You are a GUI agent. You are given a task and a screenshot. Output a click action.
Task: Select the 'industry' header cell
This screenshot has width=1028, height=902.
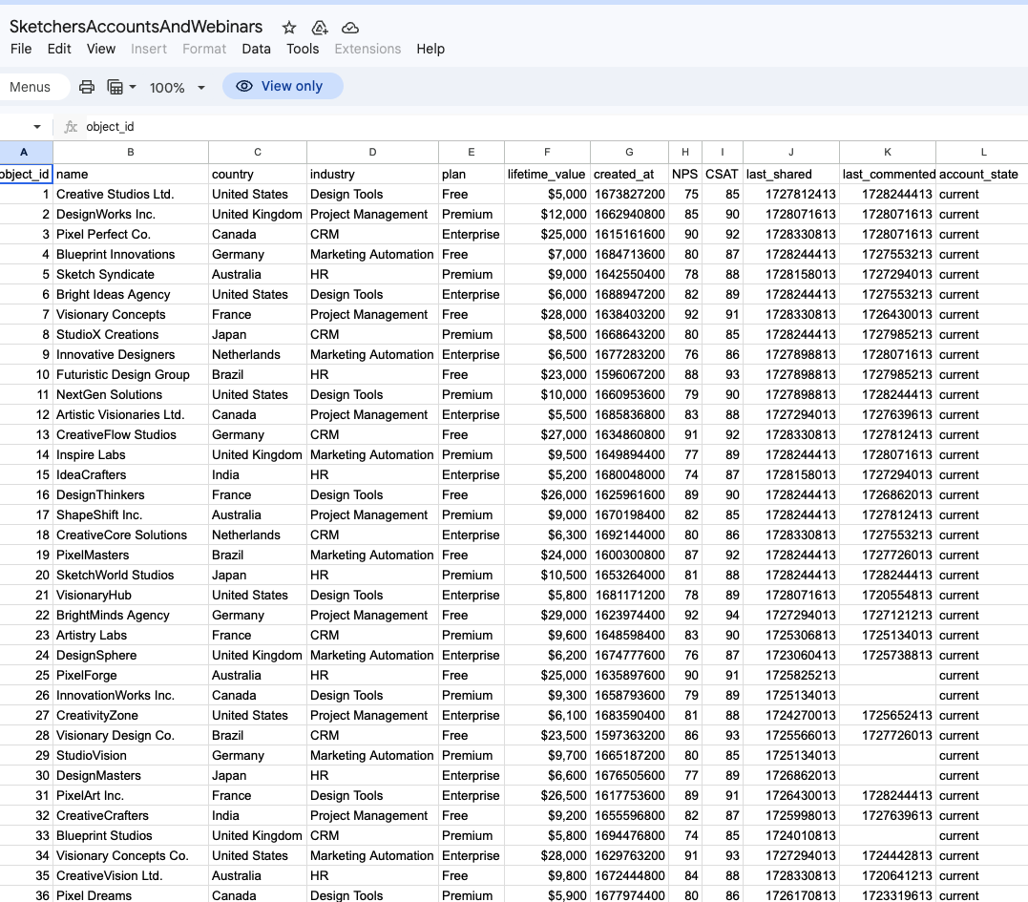click(372, 175)
